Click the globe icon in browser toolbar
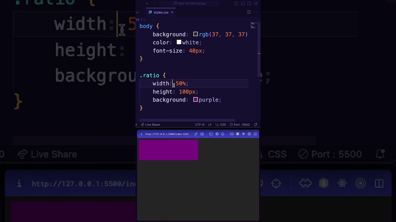Image resolution: width=396 pixels, height=222 pixels. pos(217,134)
